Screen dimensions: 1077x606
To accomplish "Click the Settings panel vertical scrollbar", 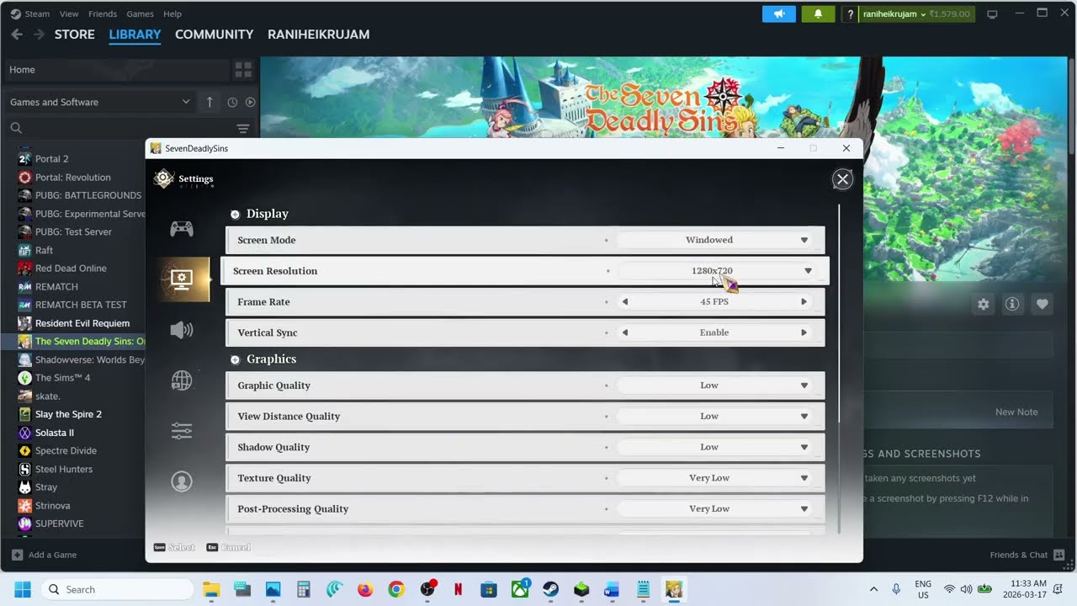I will click(x=839, y=313).
